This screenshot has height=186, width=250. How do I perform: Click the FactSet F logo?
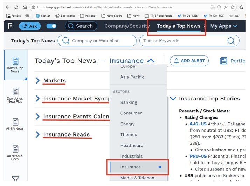(10, 26)
